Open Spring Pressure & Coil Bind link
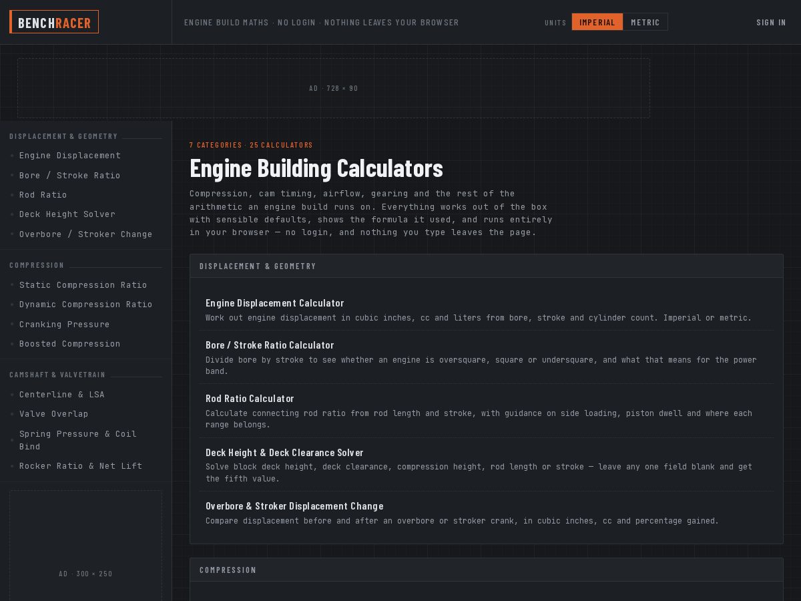This screenshot has width=801, height=601. 85,440
